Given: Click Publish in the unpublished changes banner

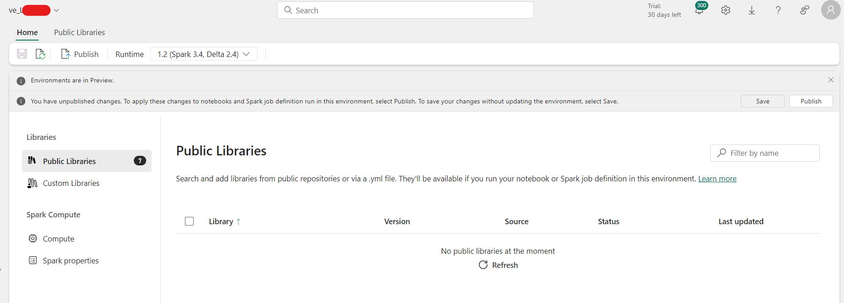Looking at the screenshot, I should 811,101.
